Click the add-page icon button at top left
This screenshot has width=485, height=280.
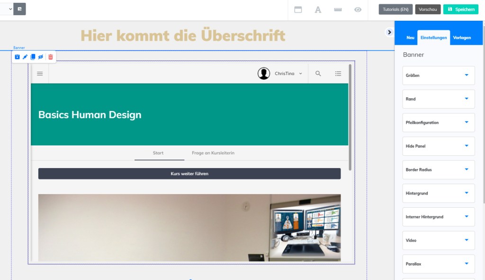[19, 9]
